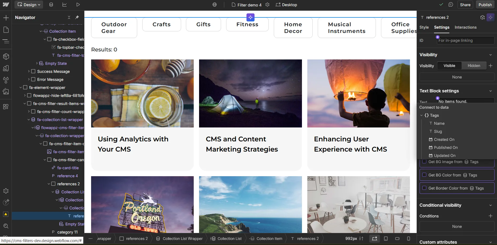Open the Pages panel icon
Viewport: 497px width, 245px height.
coord(6,30)
